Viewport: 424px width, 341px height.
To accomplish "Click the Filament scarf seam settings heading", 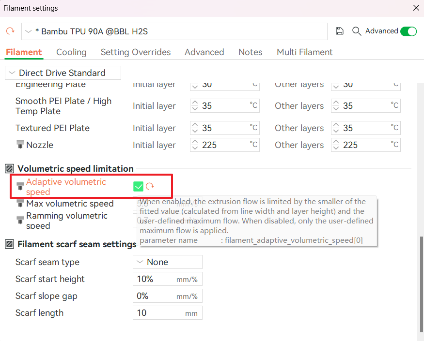I will [77, 244].
